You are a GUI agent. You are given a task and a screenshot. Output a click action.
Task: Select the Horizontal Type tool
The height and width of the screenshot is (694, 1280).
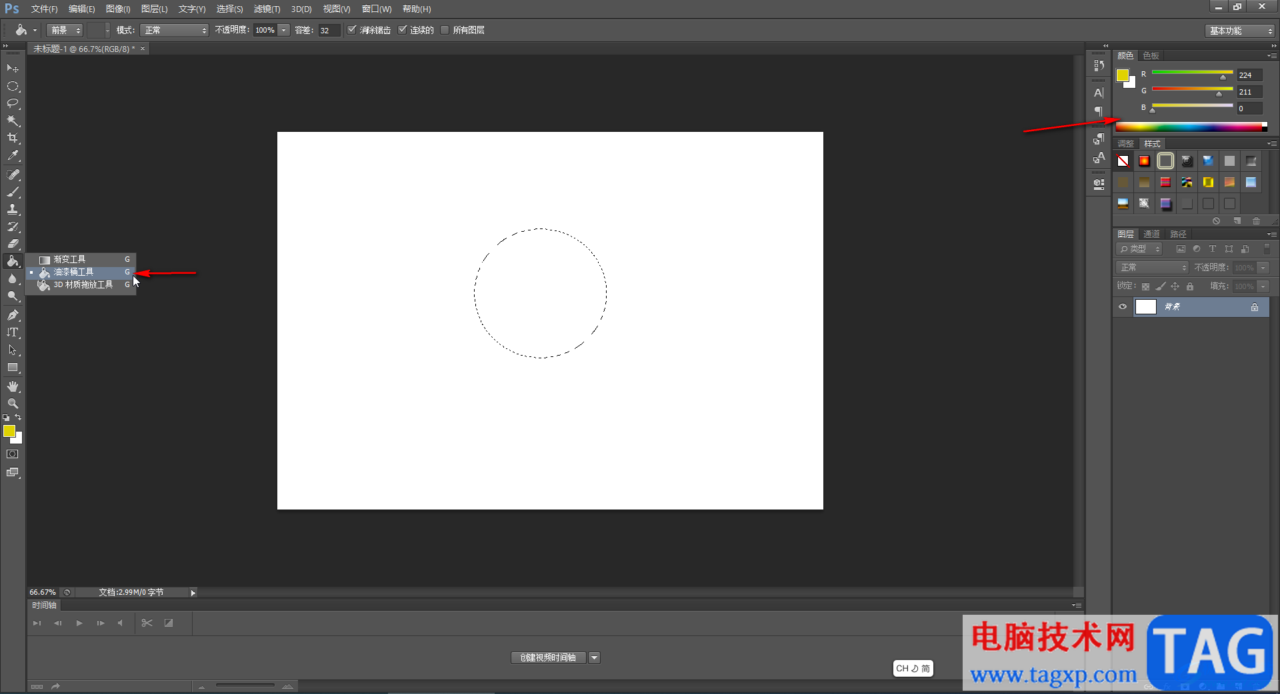[x=13, y=332]
